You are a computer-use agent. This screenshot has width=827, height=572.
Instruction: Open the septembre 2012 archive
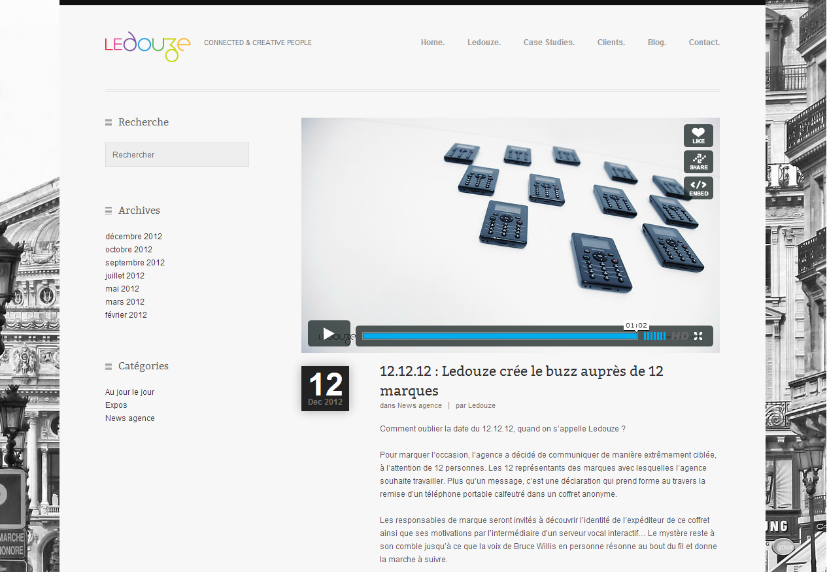pyautogui.click(x=135, y=263)
